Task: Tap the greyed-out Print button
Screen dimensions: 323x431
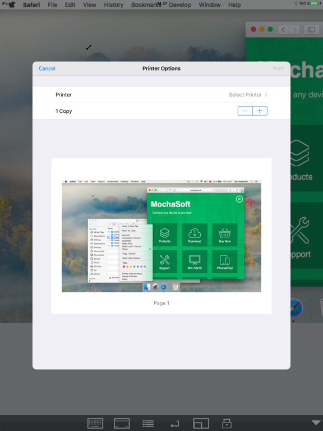Action: tap(278, 68)
